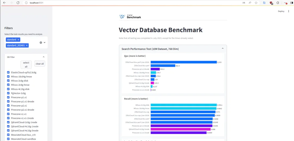Image resolution: width=294 pixels, height=141 pixels.
Task: Reload the page with the refresh icon
Action: (18, 3)
